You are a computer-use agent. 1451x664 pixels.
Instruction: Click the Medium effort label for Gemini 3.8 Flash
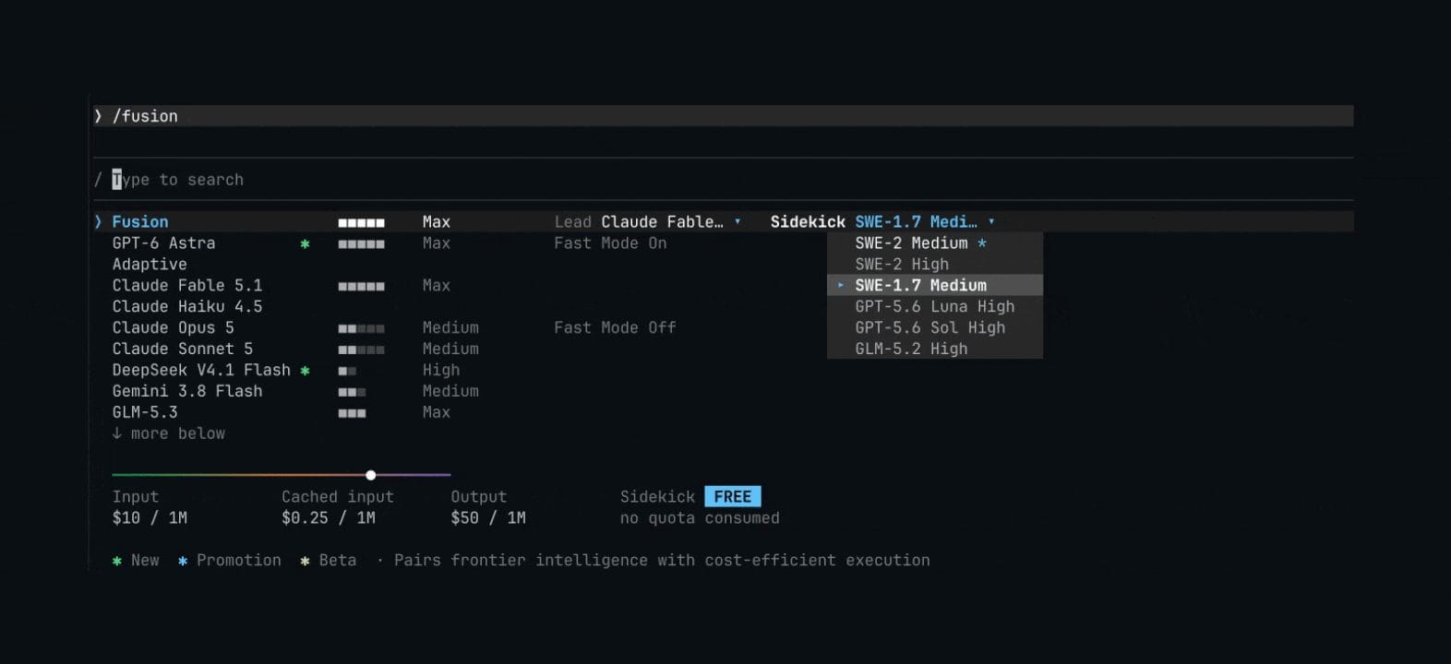click(450, 392)
